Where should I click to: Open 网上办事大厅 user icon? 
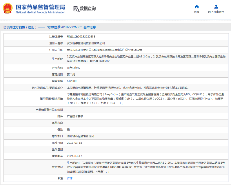216,7
